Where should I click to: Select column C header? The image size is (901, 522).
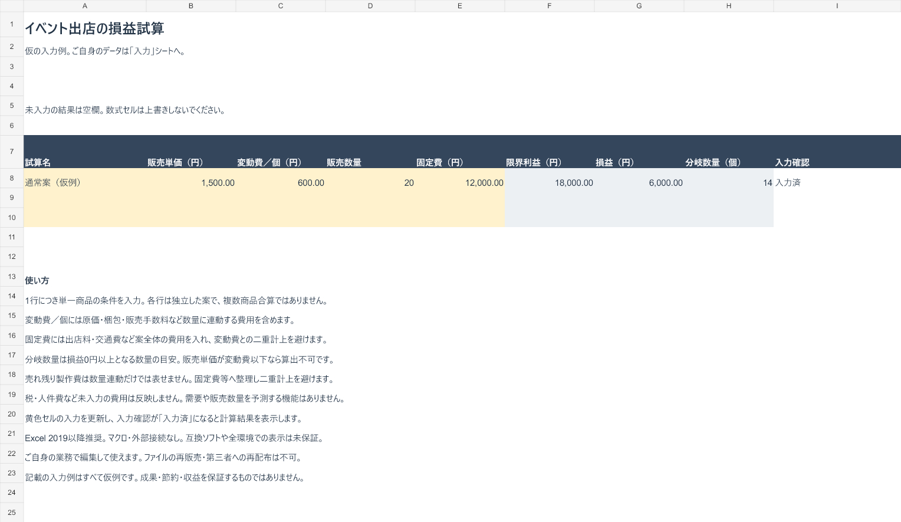point(281,6)
